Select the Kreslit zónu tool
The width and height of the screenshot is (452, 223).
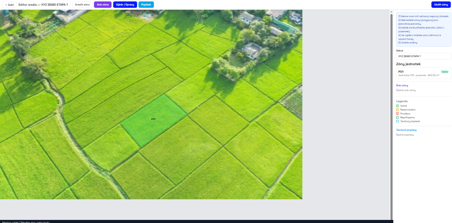[82, 5]
